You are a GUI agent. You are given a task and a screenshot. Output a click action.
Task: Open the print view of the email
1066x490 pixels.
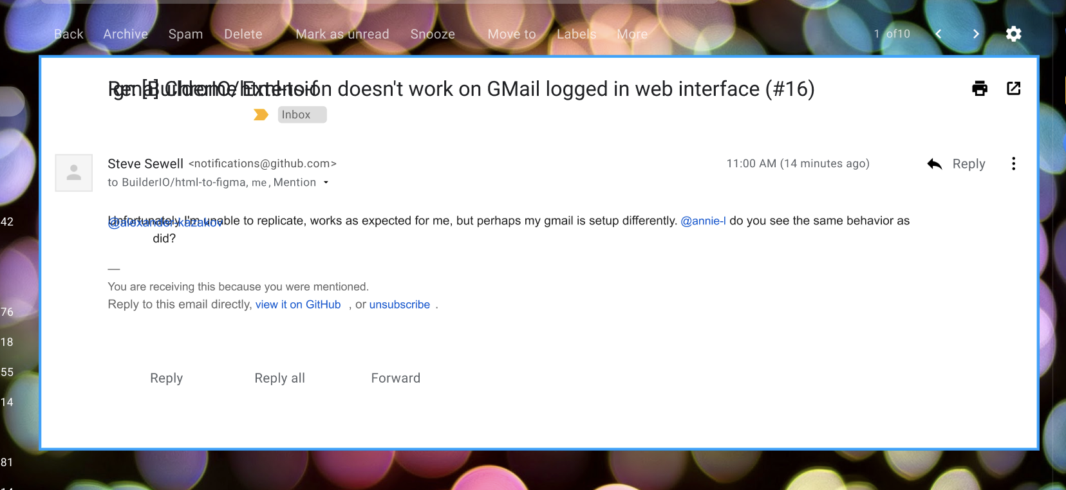(979, 88)
